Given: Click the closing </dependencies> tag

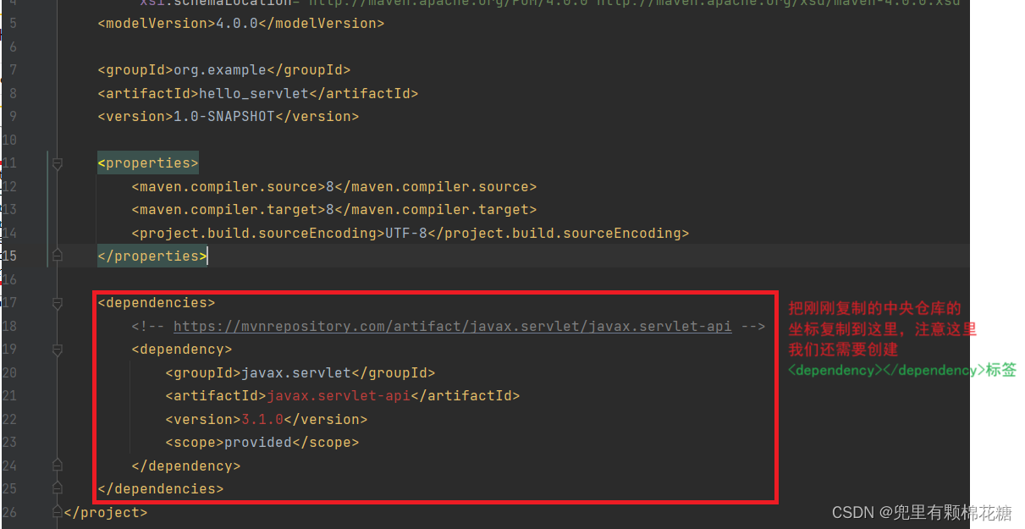Looking at the screenshot, I should tap(161, 489).
